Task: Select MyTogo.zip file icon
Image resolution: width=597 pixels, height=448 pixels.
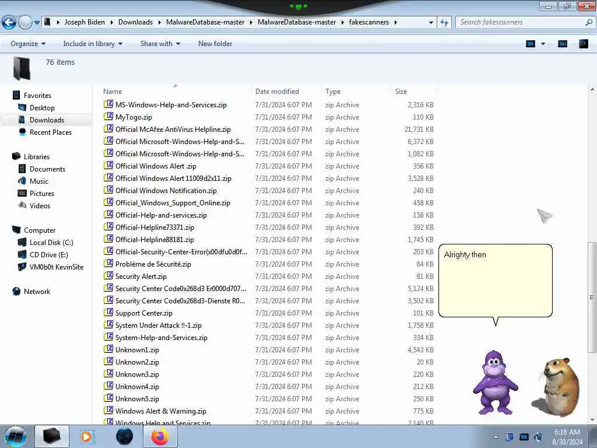Action: [x=108, y=116]
